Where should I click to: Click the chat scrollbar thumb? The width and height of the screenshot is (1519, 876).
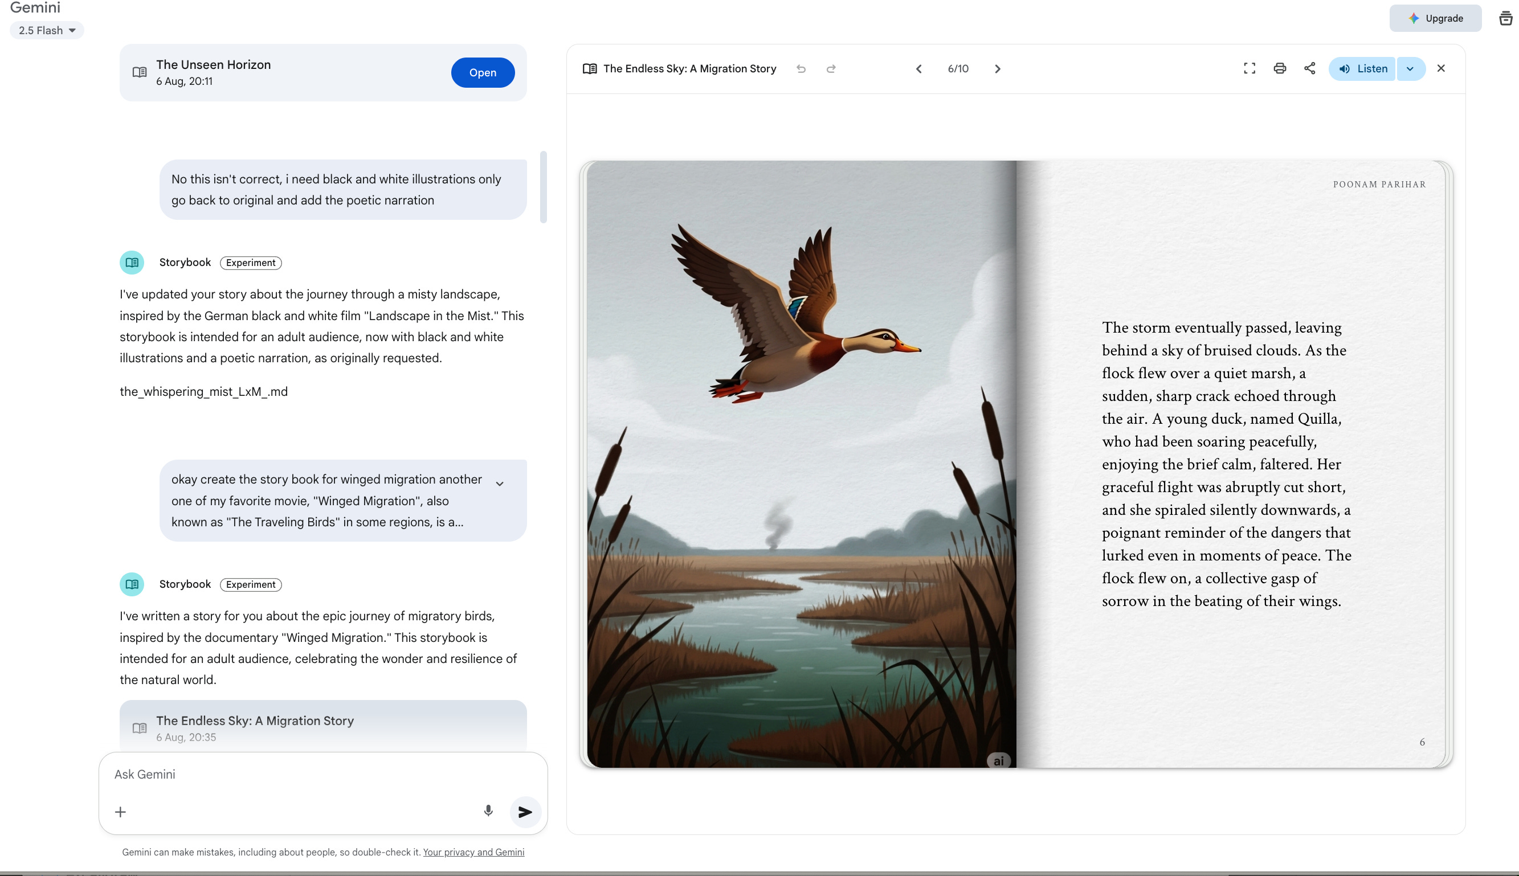coord(544,186)
